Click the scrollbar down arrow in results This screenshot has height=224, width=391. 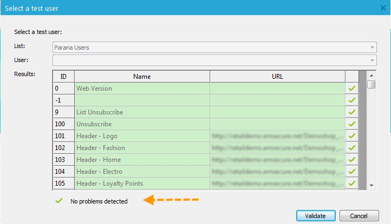click(x=372, y=185)
